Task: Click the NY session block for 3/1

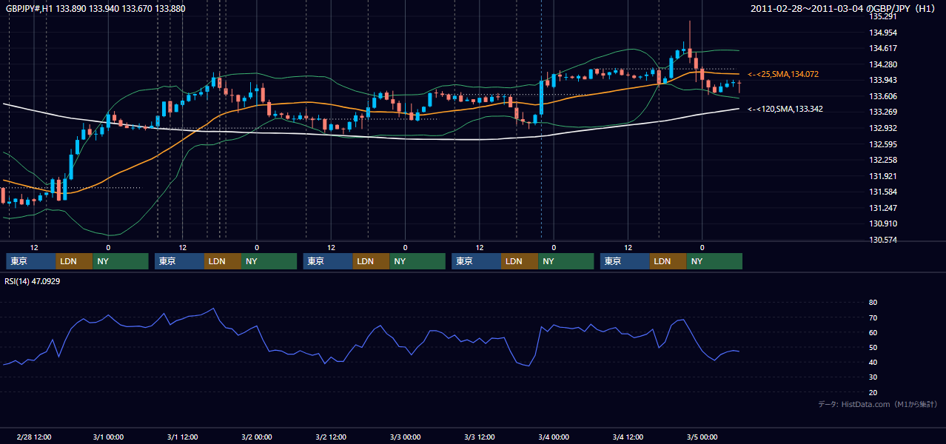Action: point(269,261)
